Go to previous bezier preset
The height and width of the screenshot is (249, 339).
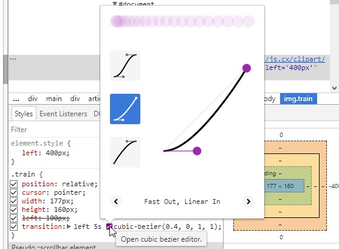click(116, 202)
